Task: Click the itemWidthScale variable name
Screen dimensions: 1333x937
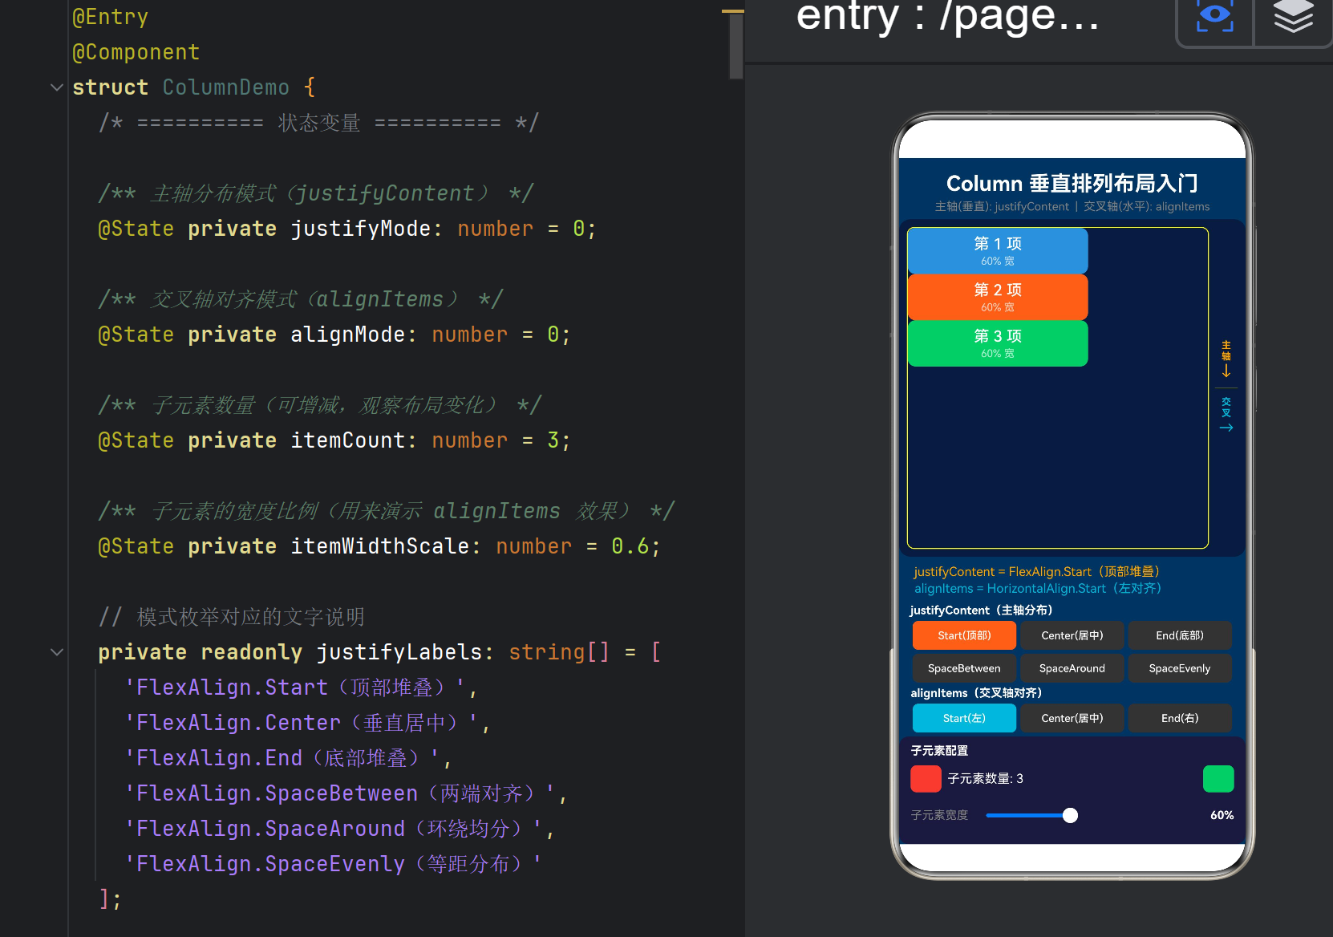Action: 380,546
